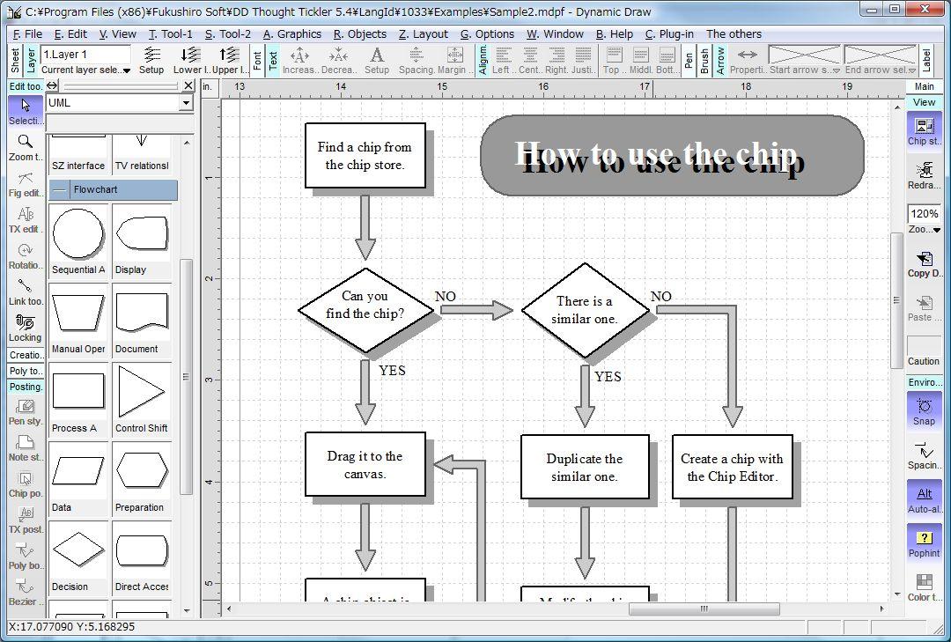Activate the Zoom tool
This screenshot has width=951, height=642.
click(26, 148)
